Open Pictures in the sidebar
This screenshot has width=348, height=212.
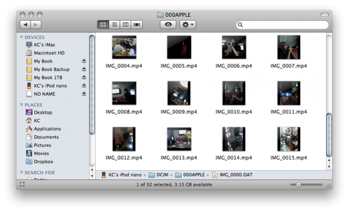click(x=42, y=145)
